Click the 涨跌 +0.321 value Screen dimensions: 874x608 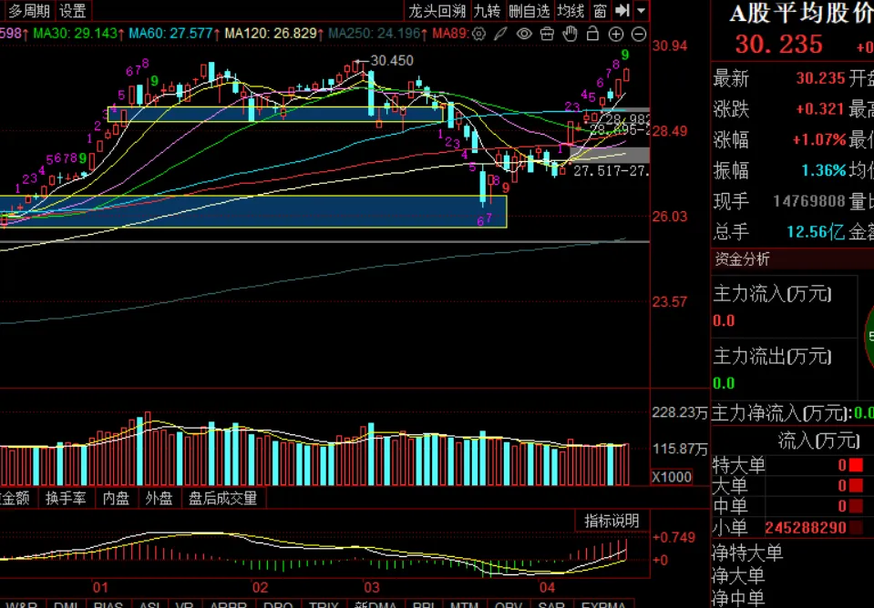pyautogui.click(x=820, y=109)
